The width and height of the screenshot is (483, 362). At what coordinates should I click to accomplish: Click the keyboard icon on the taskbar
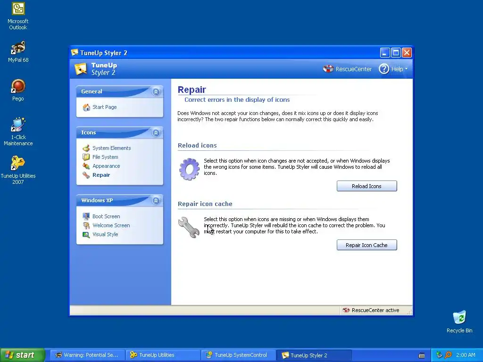pyautogui.click(x=422, y=355)
